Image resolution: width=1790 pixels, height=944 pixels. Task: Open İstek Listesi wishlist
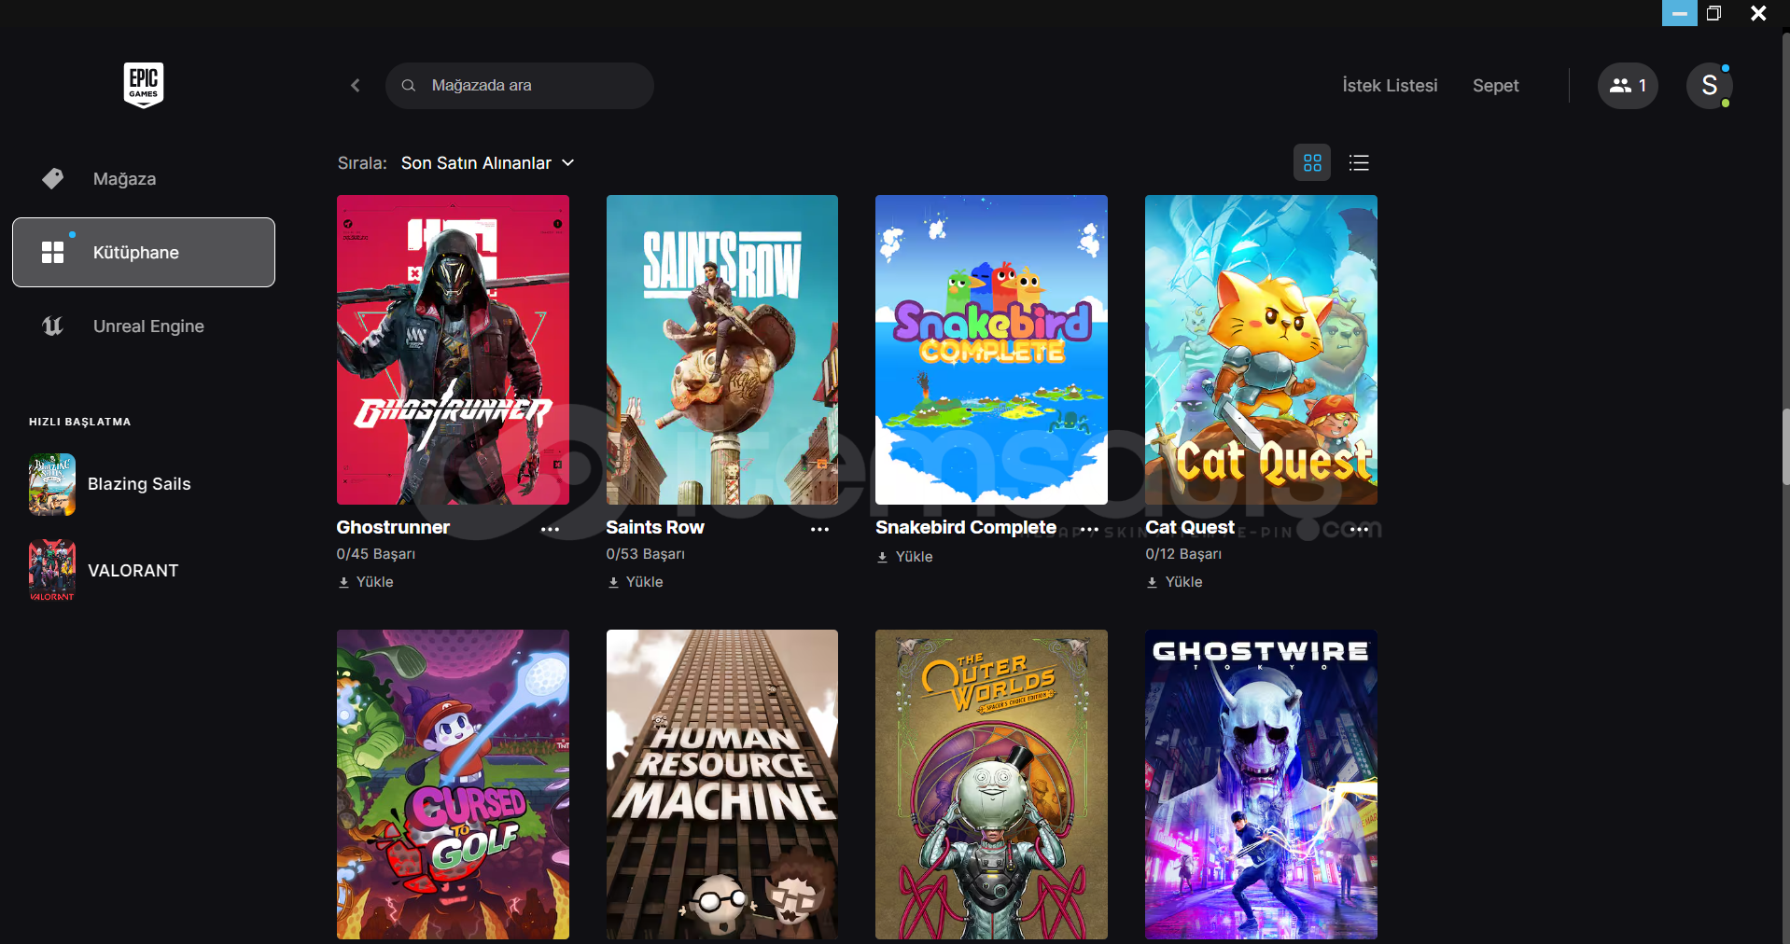[x=1390, y=86]
